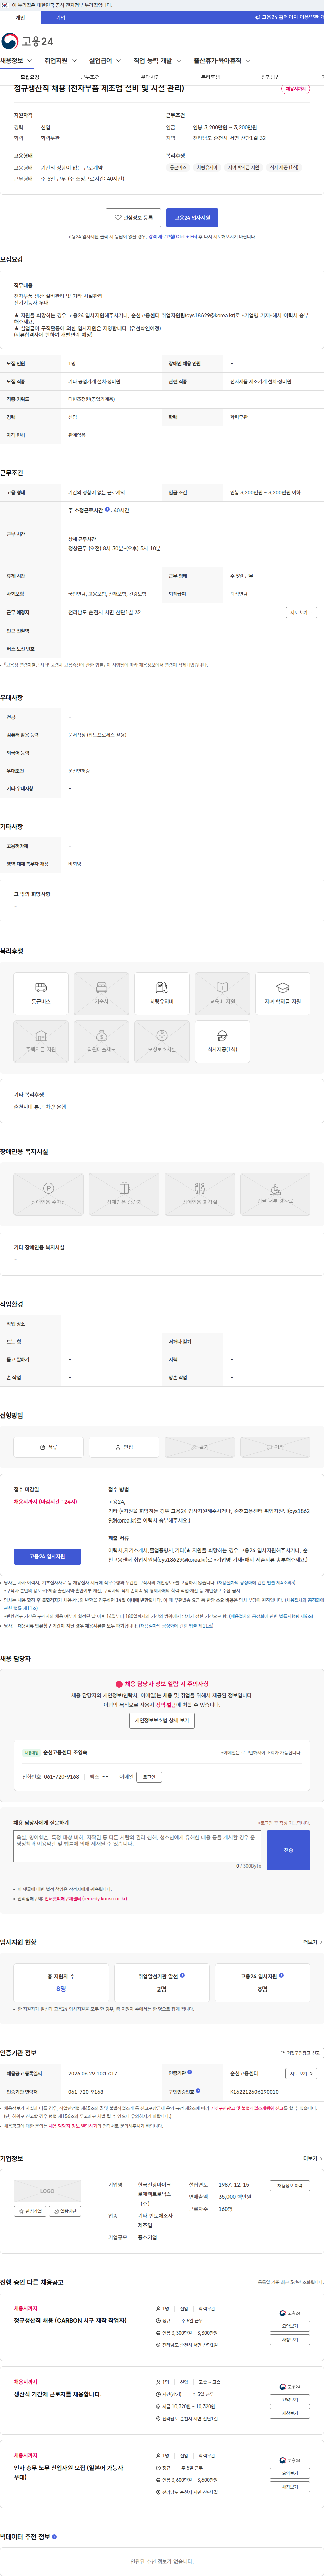Click the 관심정보 등록 button
324x2576 pixels.
[x=133, y=218]
